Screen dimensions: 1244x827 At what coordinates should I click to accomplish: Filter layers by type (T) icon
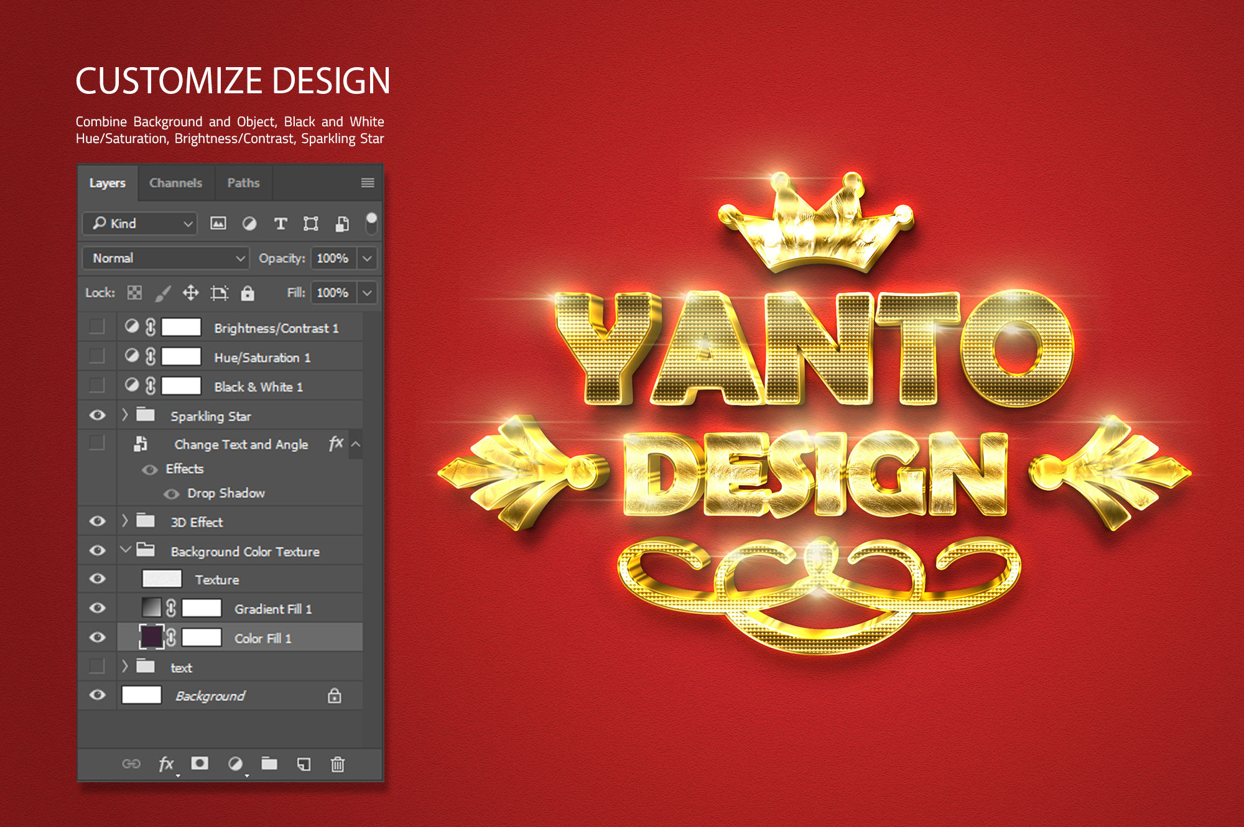click(281, 224)
